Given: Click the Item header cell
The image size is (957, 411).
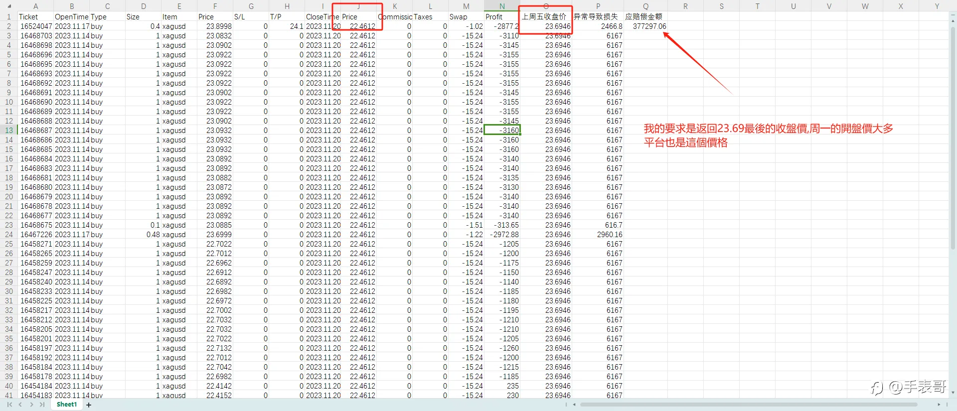Looking at the screenshot, I should [x=179, y=16].
